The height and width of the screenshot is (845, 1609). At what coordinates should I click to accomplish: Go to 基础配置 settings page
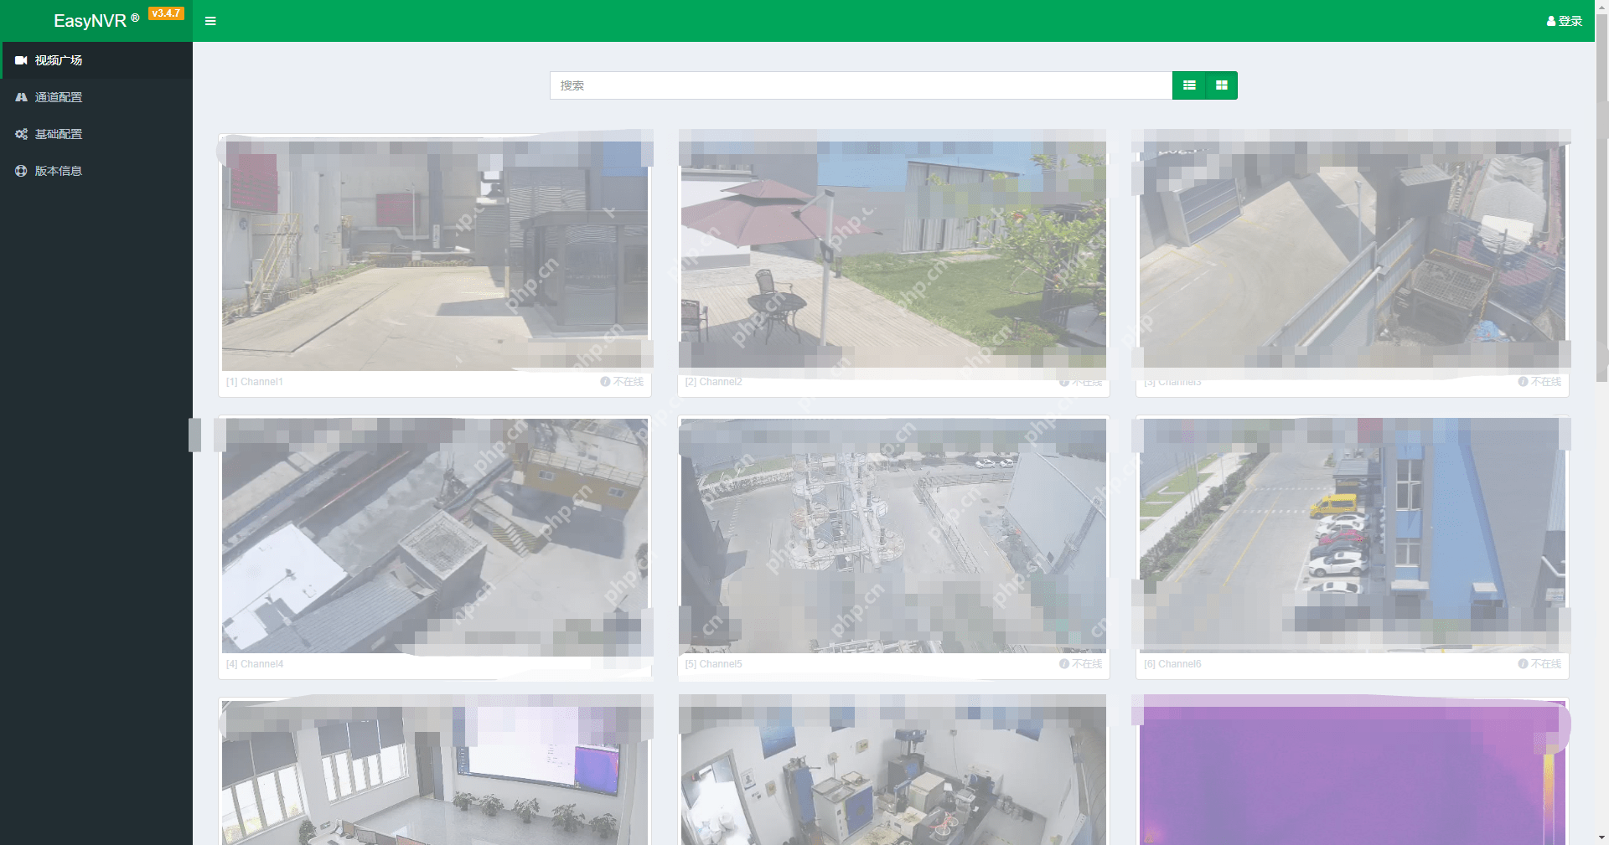coord(59,134)
